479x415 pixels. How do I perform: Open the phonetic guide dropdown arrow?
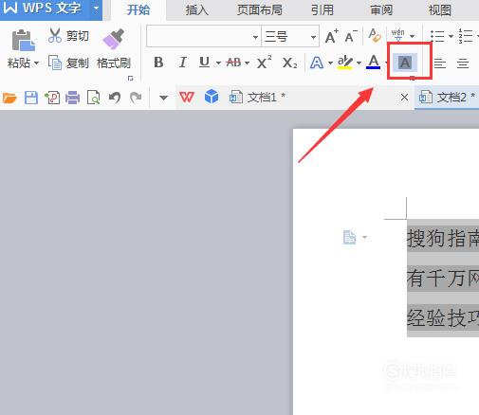tap(412, 36)
